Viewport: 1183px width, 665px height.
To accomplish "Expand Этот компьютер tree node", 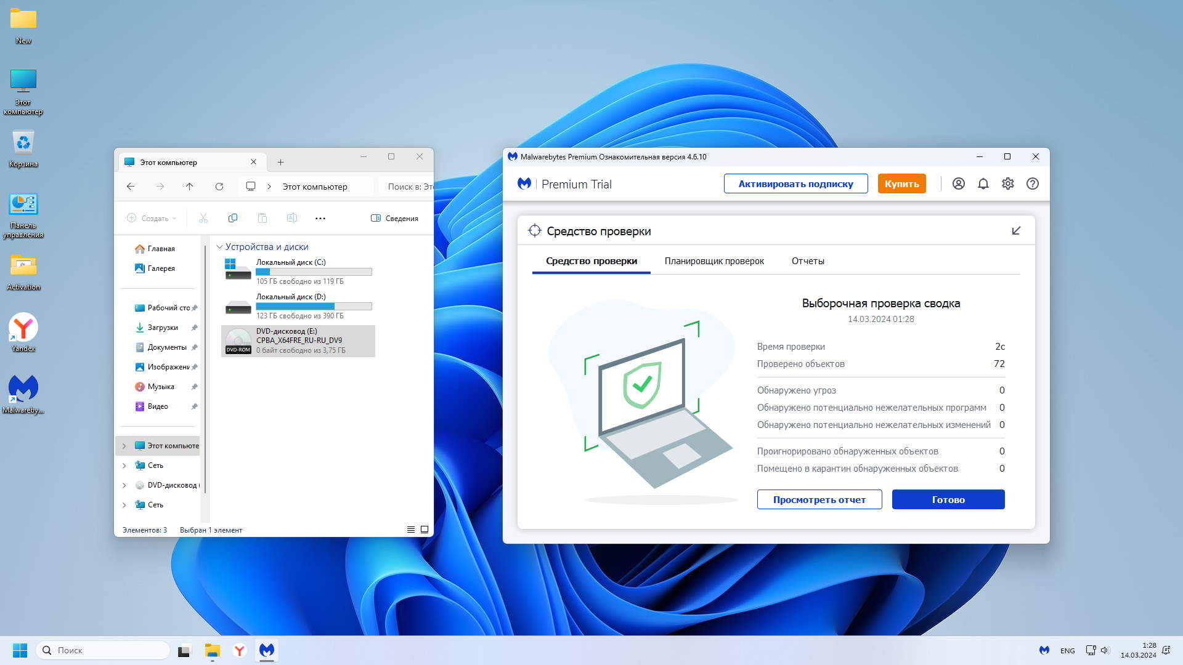I will pos(124,446).
